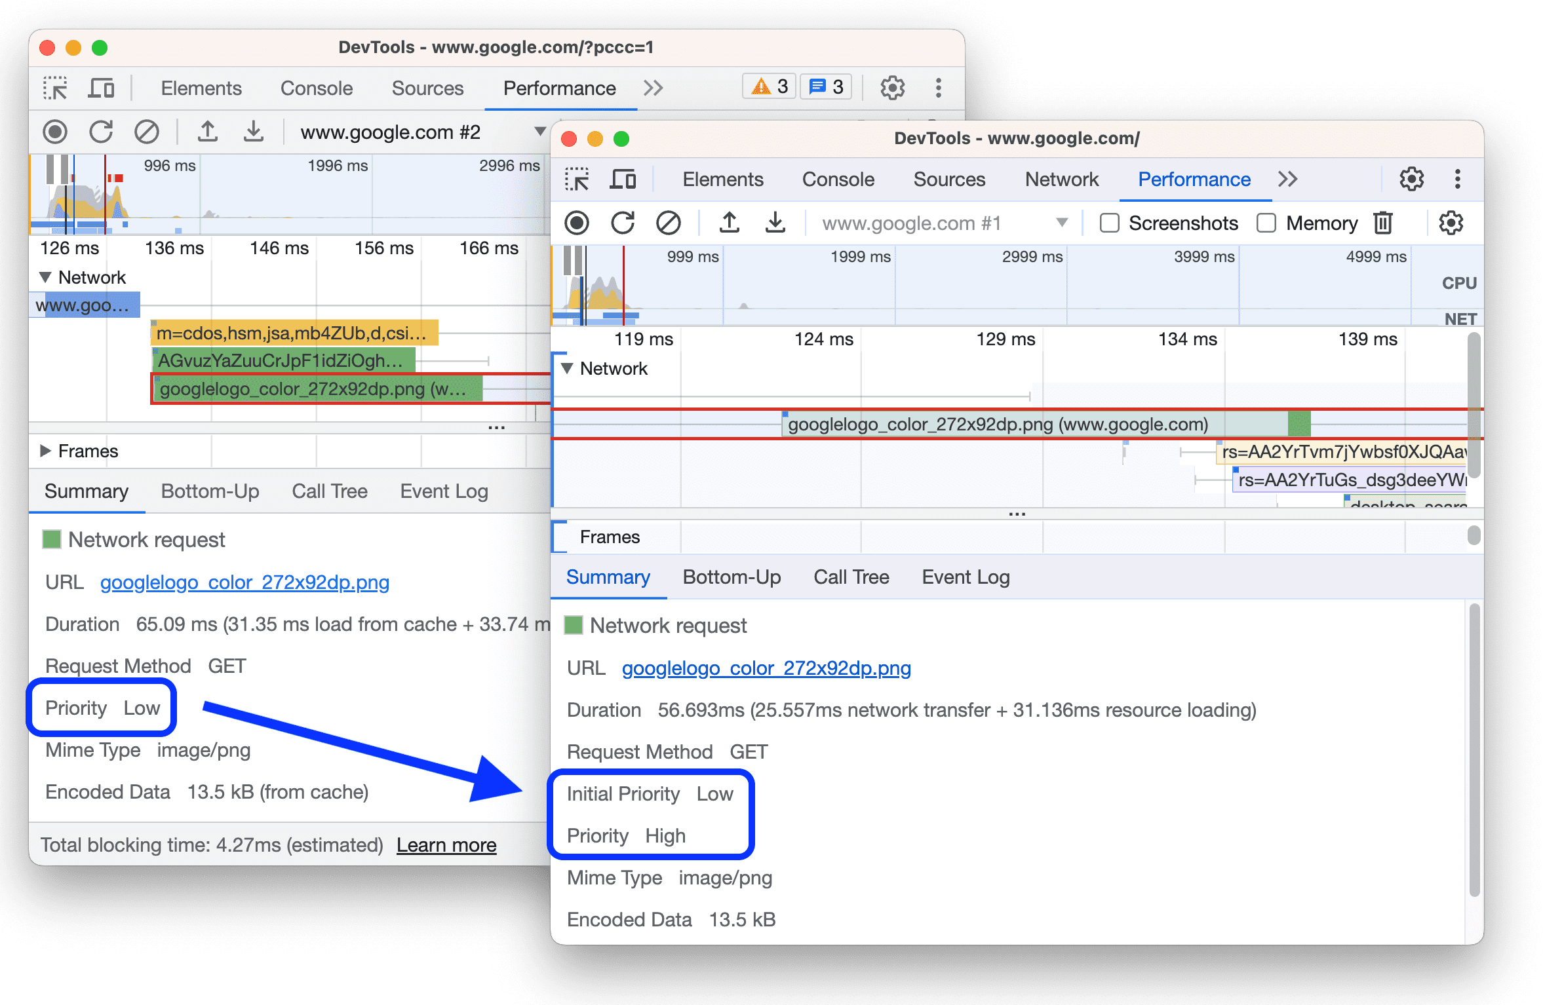Click the record performance icon

tap(575, 223)
